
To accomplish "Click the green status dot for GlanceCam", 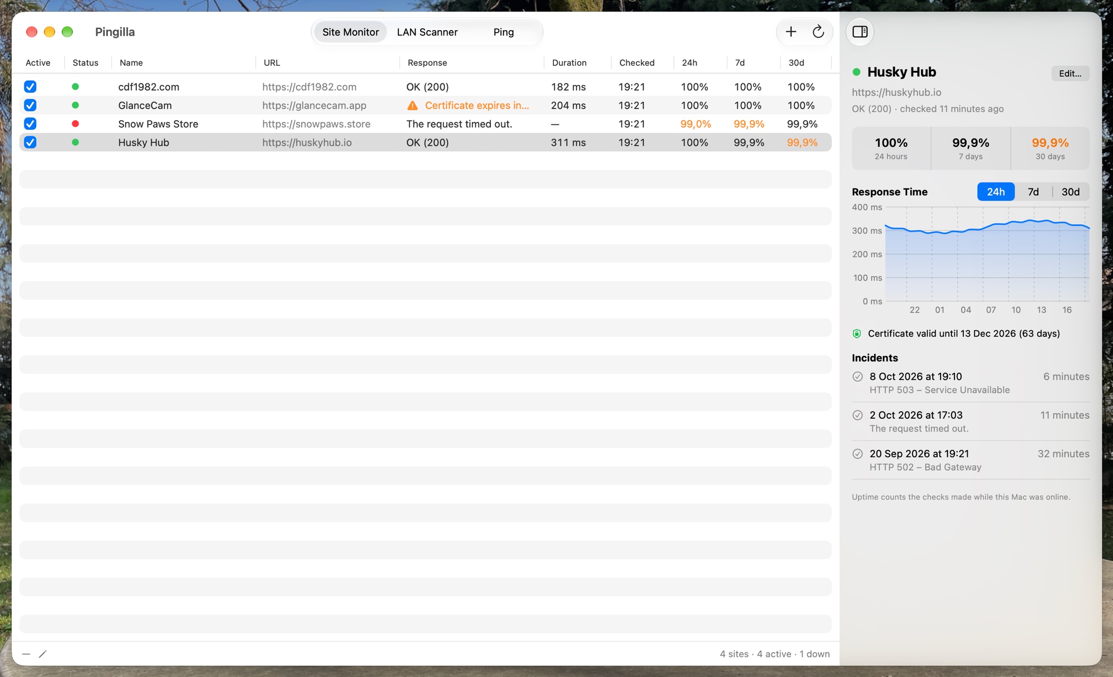I will coord(75,105).
